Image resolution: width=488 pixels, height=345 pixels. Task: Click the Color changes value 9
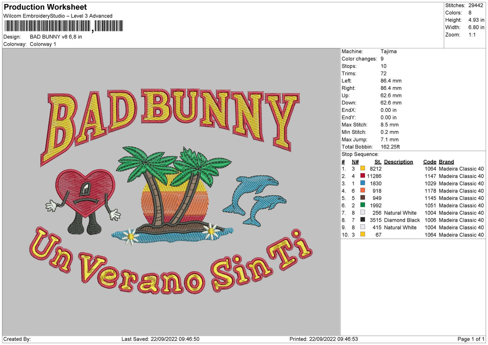[382, 59]
